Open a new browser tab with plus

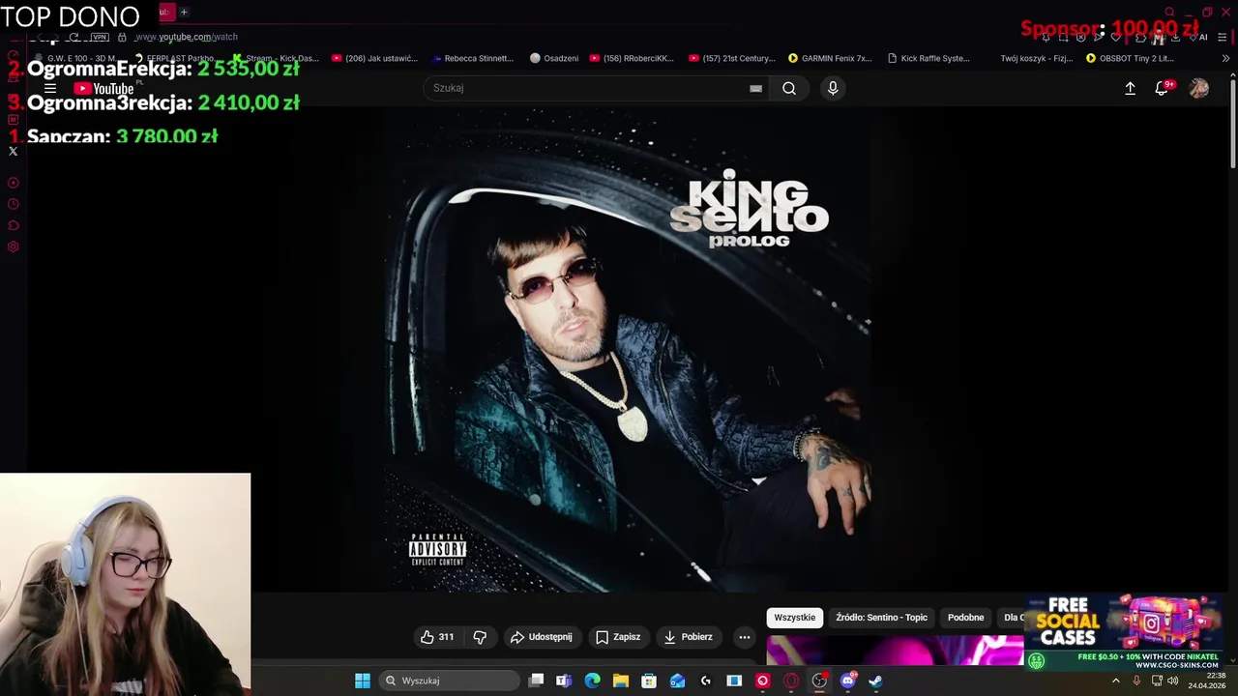(x=184, y=12)
